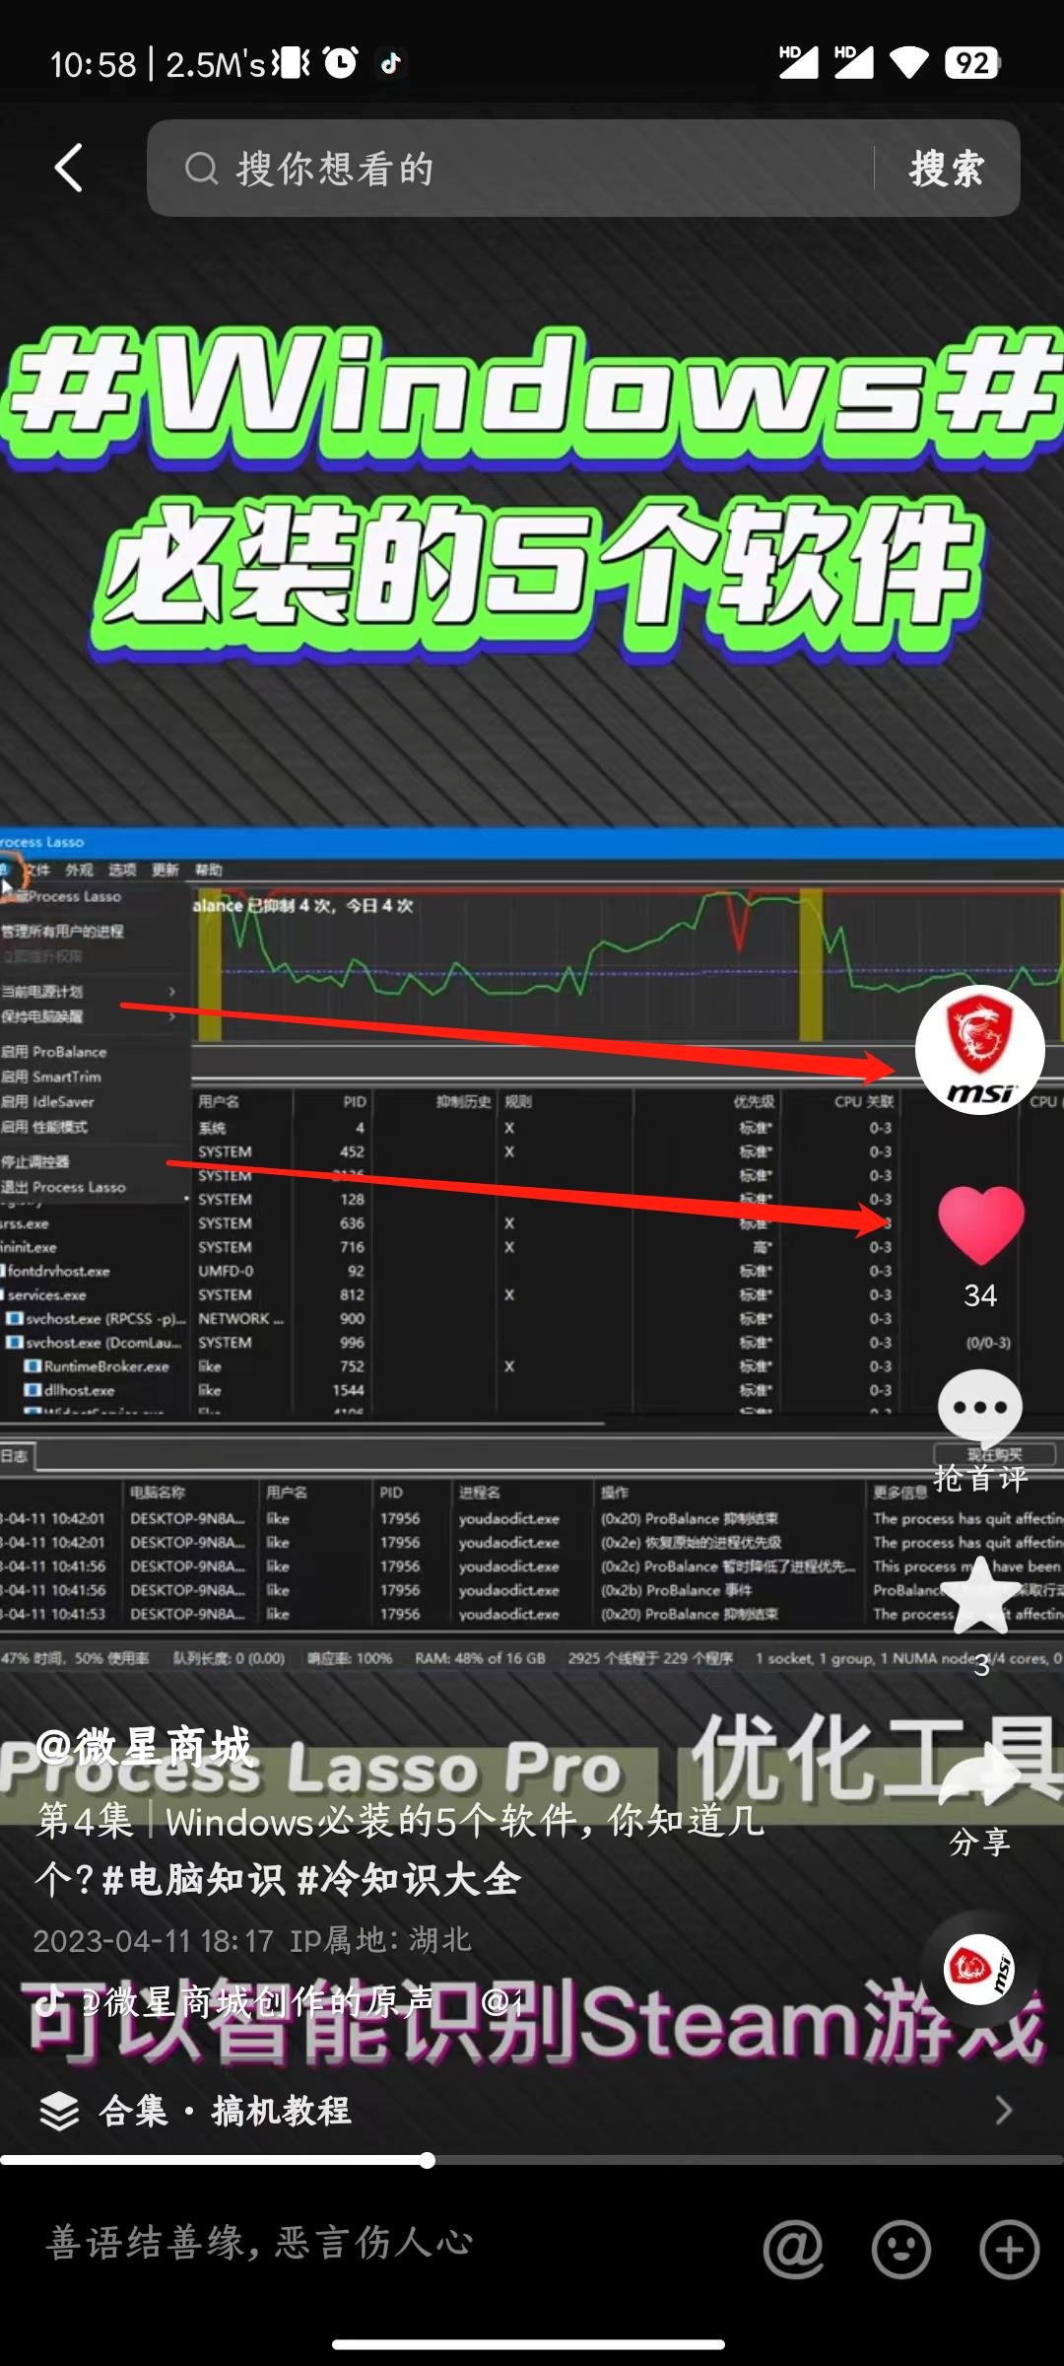Tap the #电脑知识 hashtag
This screenshot has height=2366, width=1064.
(x=193, y=1880)
